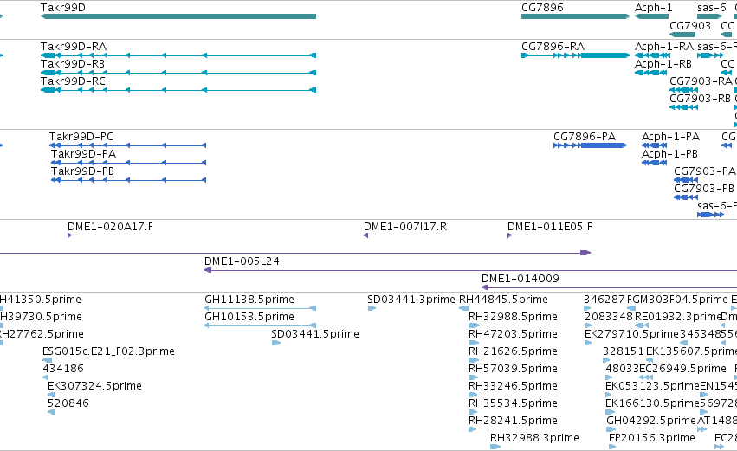Select protein Takr99D-PA
Viewport: 737px width, 451px height.
tap(128, 163)
